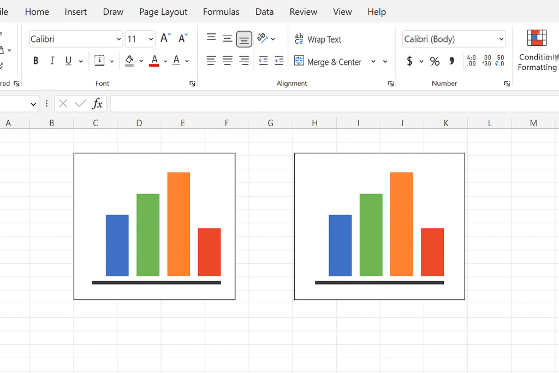Set Middle Align vertical alignment
Viewport: 559px width, 373px height.
click(228, 39)
